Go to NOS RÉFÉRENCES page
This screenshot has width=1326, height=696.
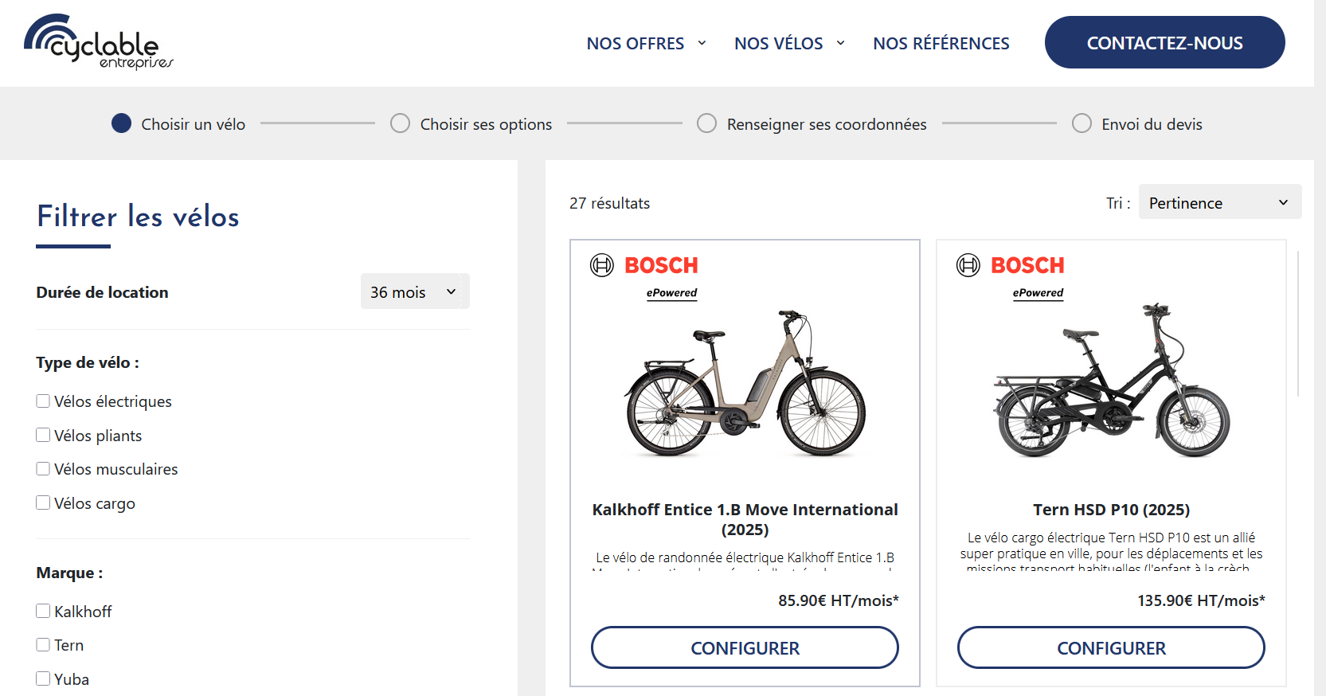pos(941,43)
